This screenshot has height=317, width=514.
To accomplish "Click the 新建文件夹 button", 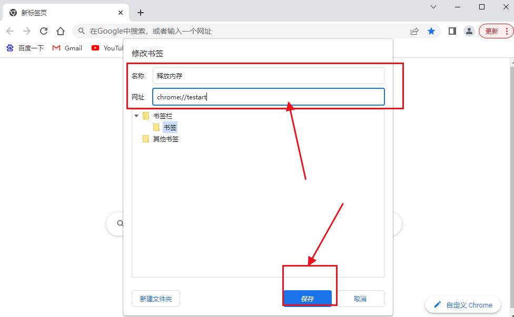I will (156, 299).
